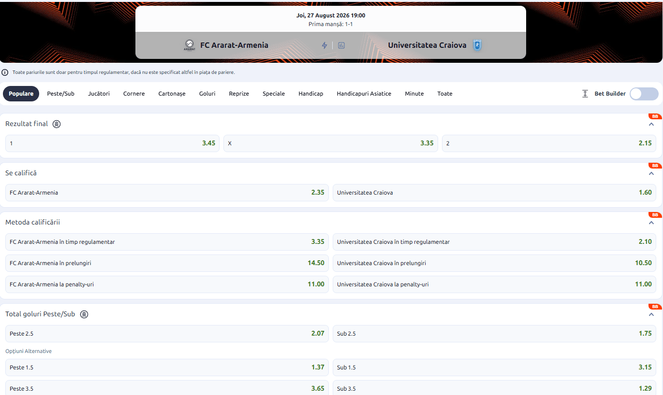
Task: Bet on outcome 1 at 3.45
Action: (112, 143)
